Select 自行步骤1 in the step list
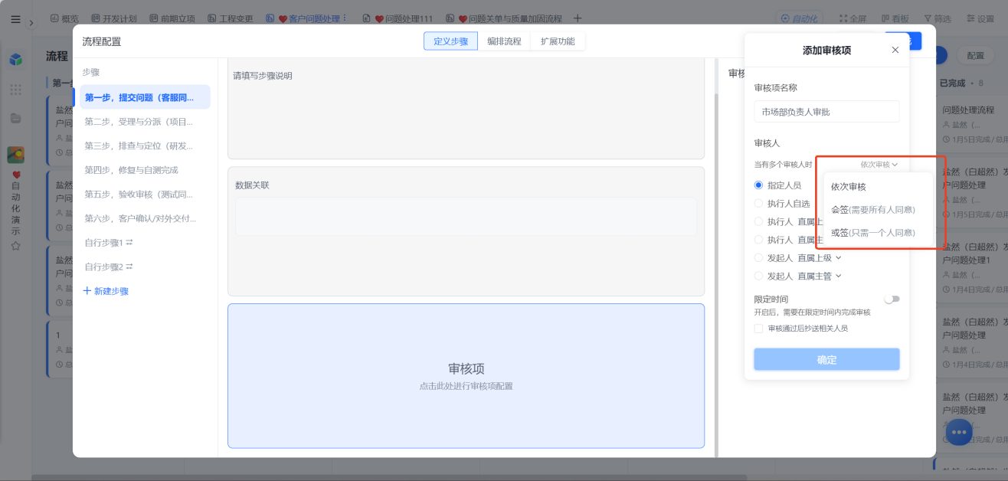Screen dimensions: 1008x481 [145, 242]
